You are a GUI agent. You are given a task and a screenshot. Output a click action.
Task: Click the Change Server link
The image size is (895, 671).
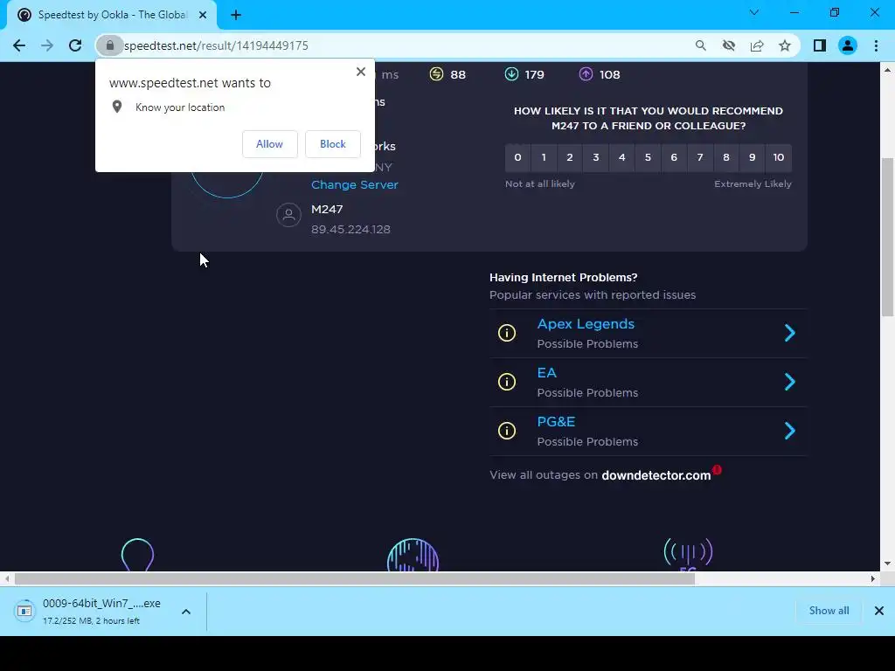355,185
